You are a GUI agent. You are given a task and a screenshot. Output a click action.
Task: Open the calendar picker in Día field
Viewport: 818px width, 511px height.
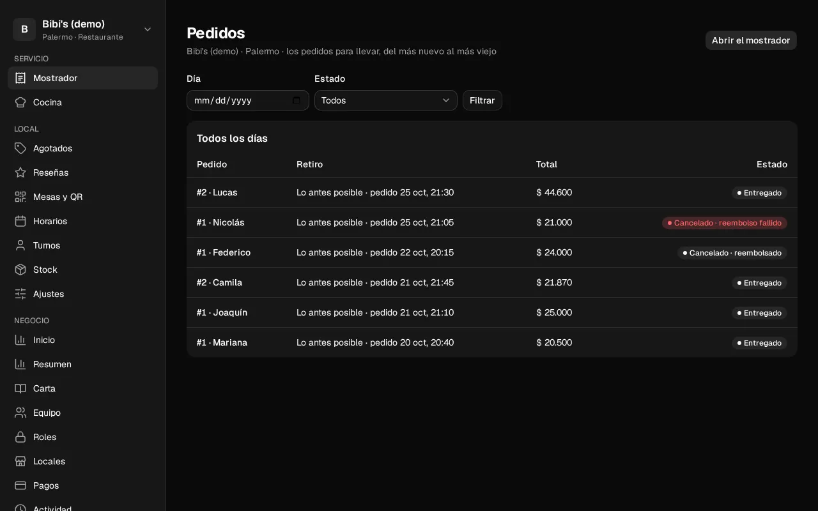click(297, 100)
